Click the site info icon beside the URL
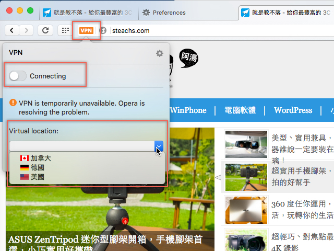 pos(103,30)
